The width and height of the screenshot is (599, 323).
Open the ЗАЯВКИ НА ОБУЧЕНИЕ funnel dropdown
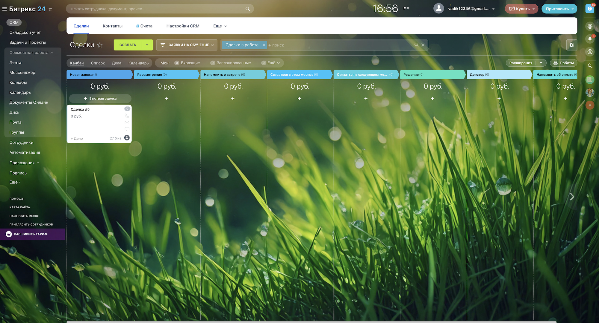point(187,45)
